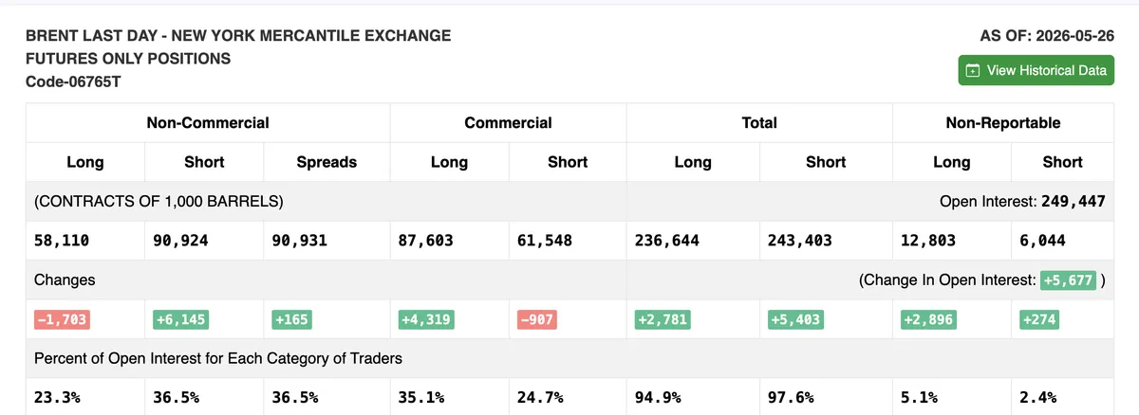
Task: Click the red -907 change badge
Action: [536, 319]
